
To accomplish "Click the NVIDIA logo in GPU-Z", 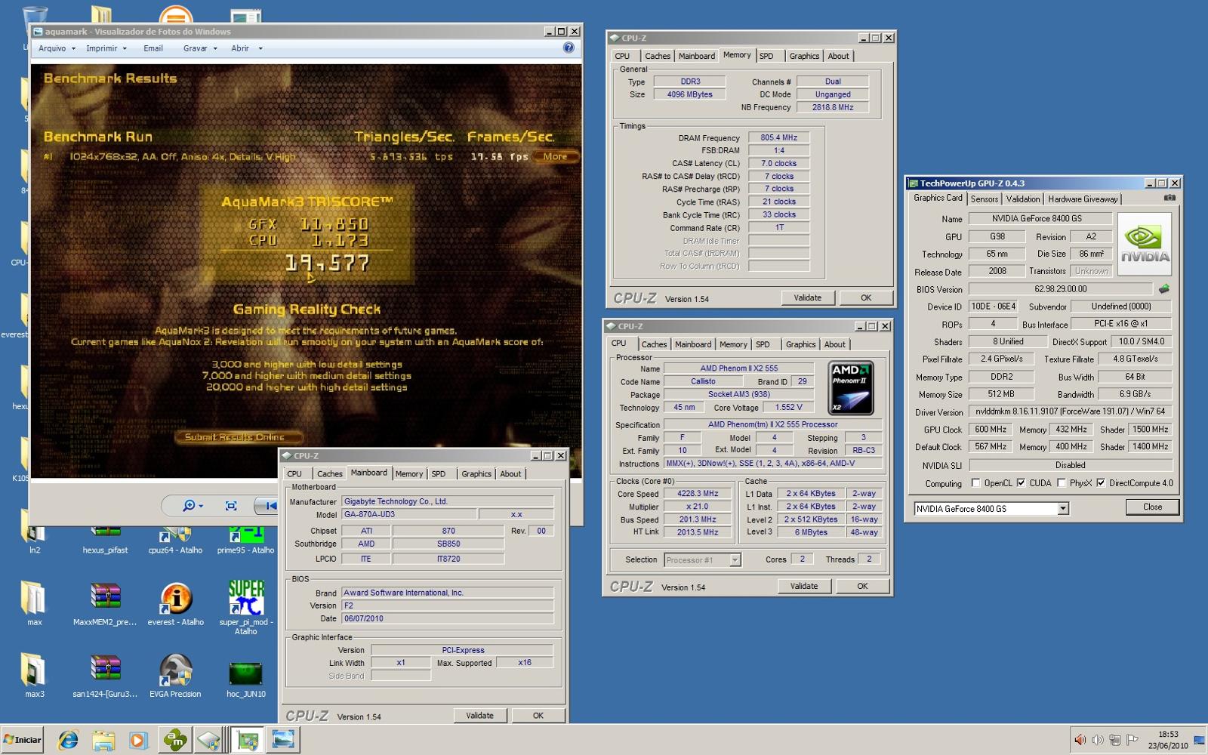I will [1145, 244].
